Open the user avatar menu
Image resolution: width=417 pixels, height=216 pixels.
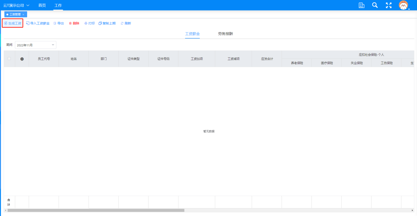(x=403, y=5)
